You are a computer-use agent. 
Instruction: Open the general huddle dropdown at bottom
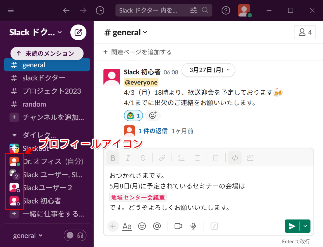tap(28, 236)
